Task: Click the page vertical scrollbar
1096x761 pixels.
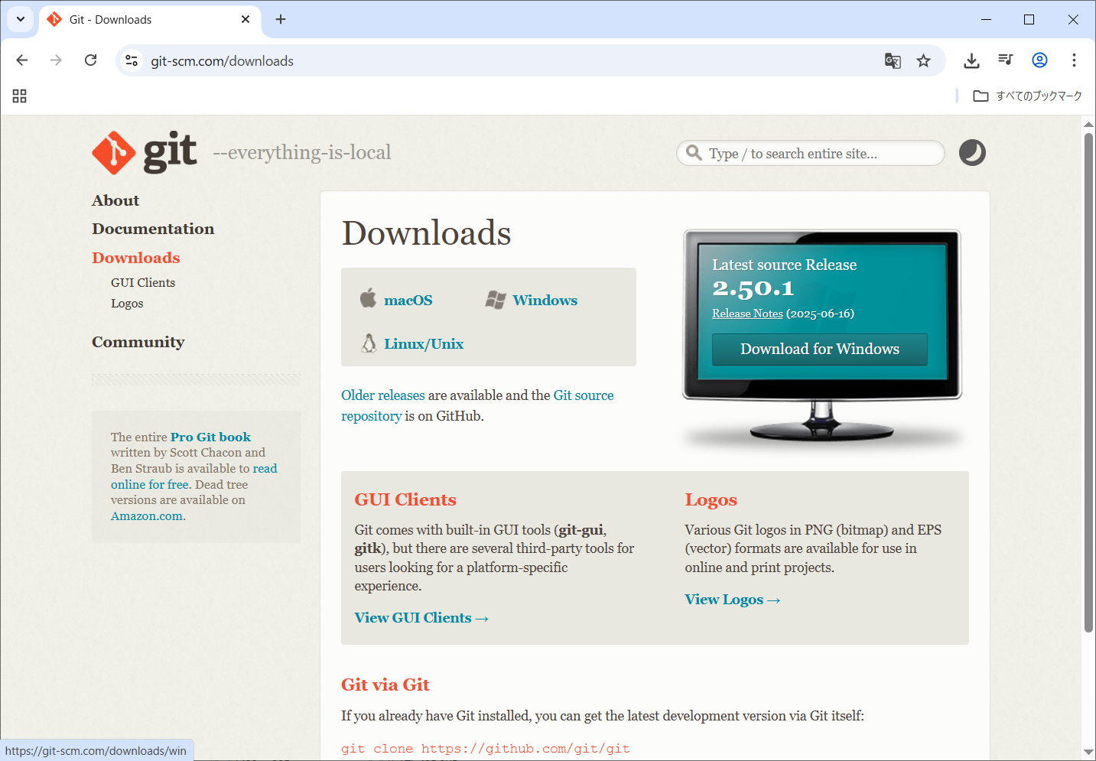Action: pyautogui.click(x=1088, y=382)
